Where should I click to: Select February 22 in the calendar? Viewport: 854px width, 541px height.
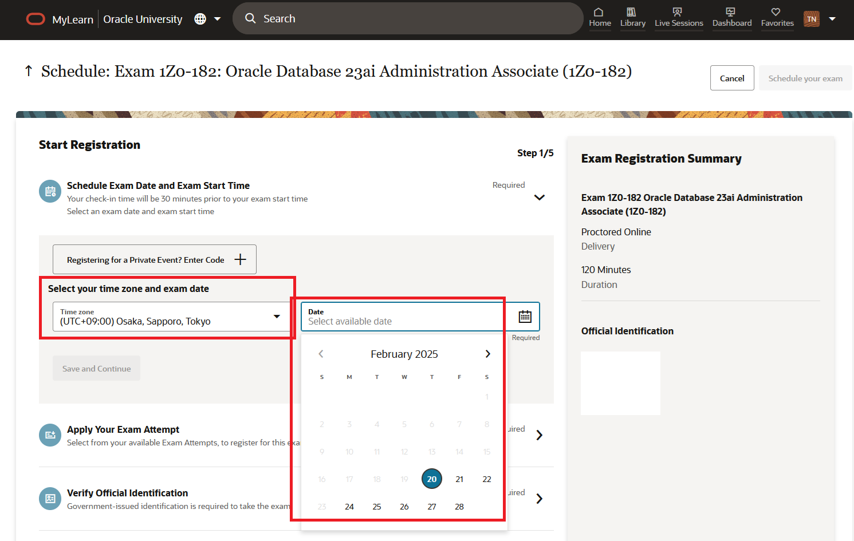pyautogui.click(x=487, y=479)
